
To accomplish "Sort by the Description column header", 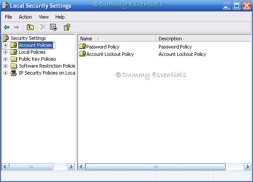I will click(x=204, y=39).
